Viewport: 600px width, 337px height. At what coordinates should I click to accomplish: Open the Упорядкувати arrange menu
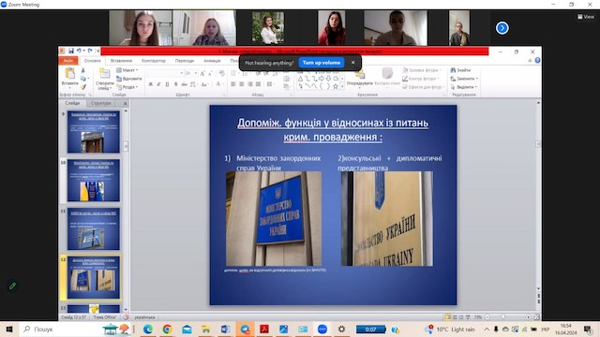point(360,78)
